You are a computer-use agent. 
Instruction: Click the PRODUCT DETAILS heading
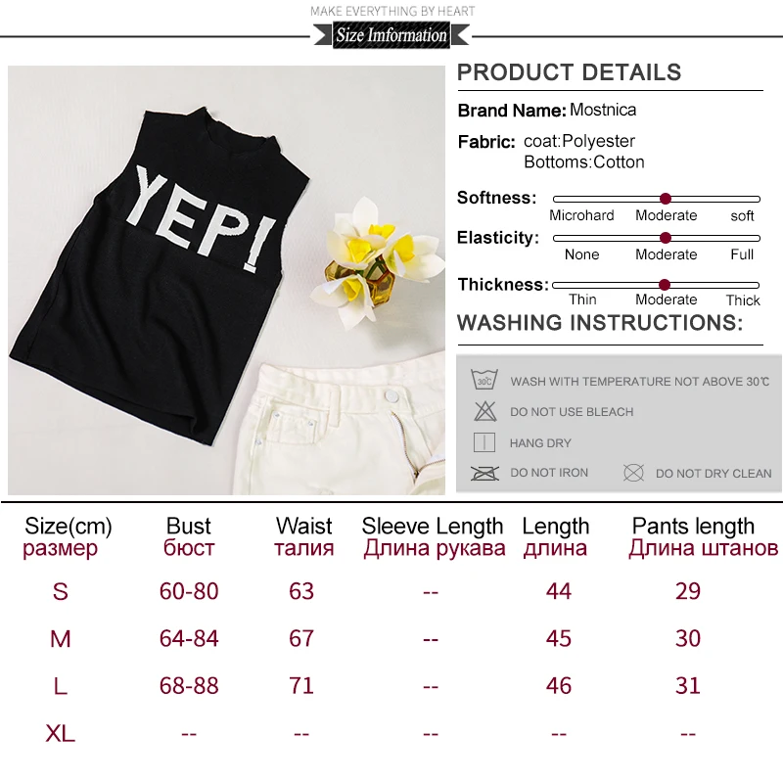click(570, 72)
